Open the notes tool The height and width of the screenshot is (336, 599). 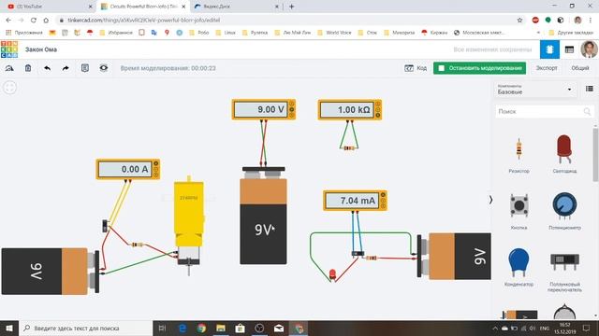[x=85, y=68]
